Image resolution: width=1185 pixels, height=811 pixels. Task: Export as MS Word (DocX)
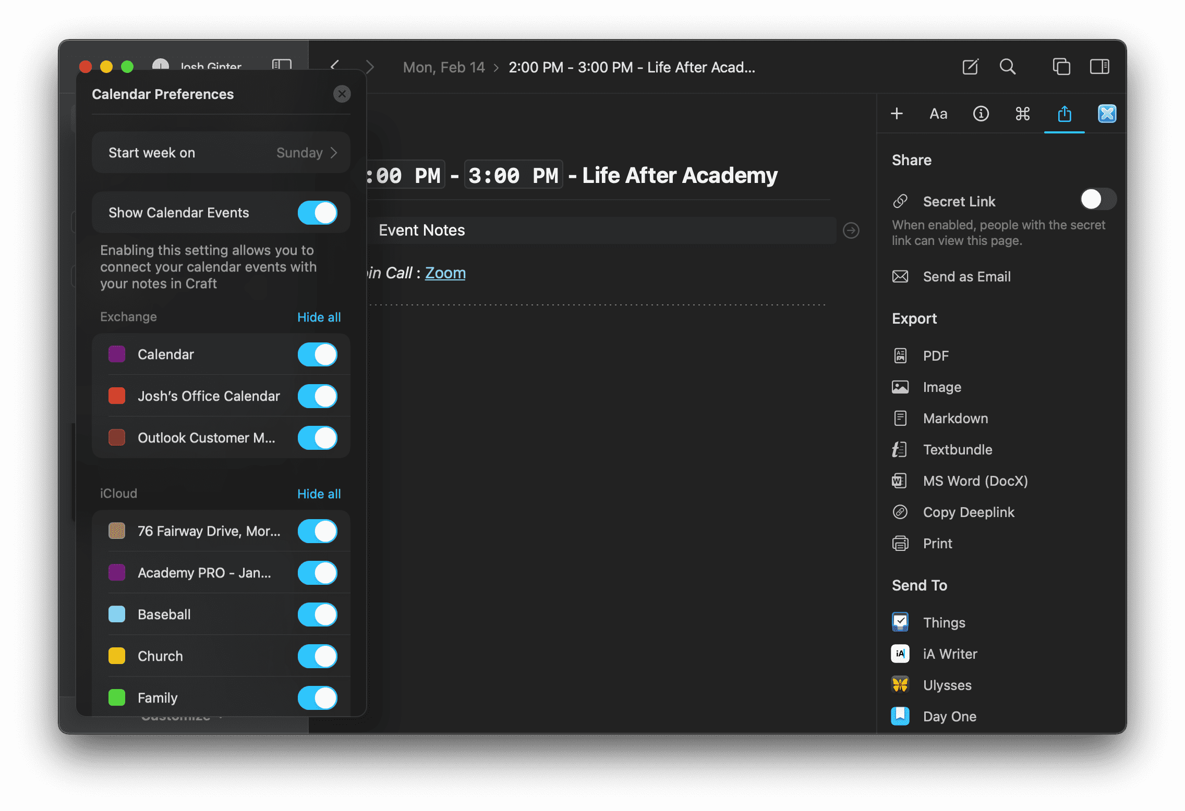click(975, 481)
